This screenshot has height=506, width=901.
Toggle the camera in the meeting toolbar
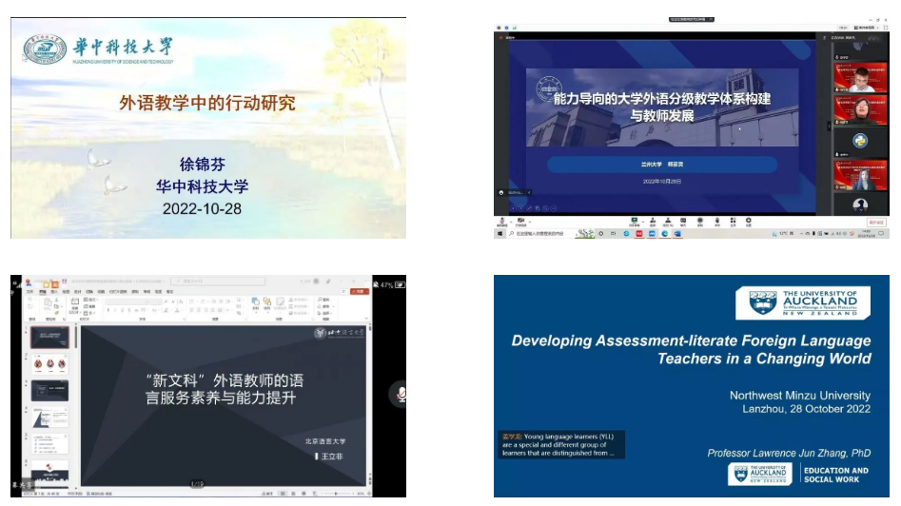(520, 222)
